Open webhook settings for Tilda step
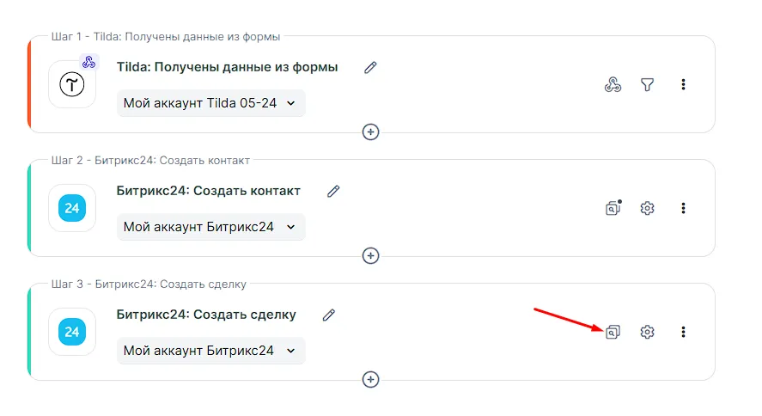Viewport: 762px width, 416px height. click(x=613, y=84)
